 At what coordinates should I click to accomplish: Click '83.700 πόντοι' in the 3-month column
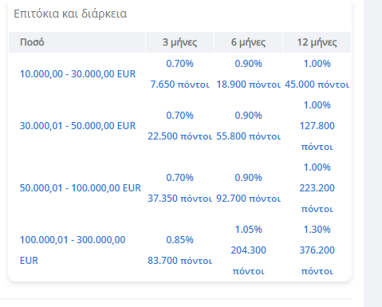pyautogui.click(x=179, y=261)
